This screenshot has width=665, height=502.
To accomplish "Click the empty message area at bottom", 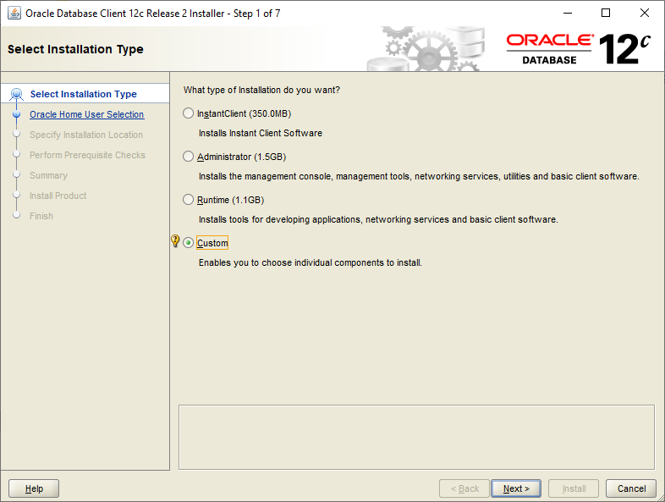I will pos(416,436).
